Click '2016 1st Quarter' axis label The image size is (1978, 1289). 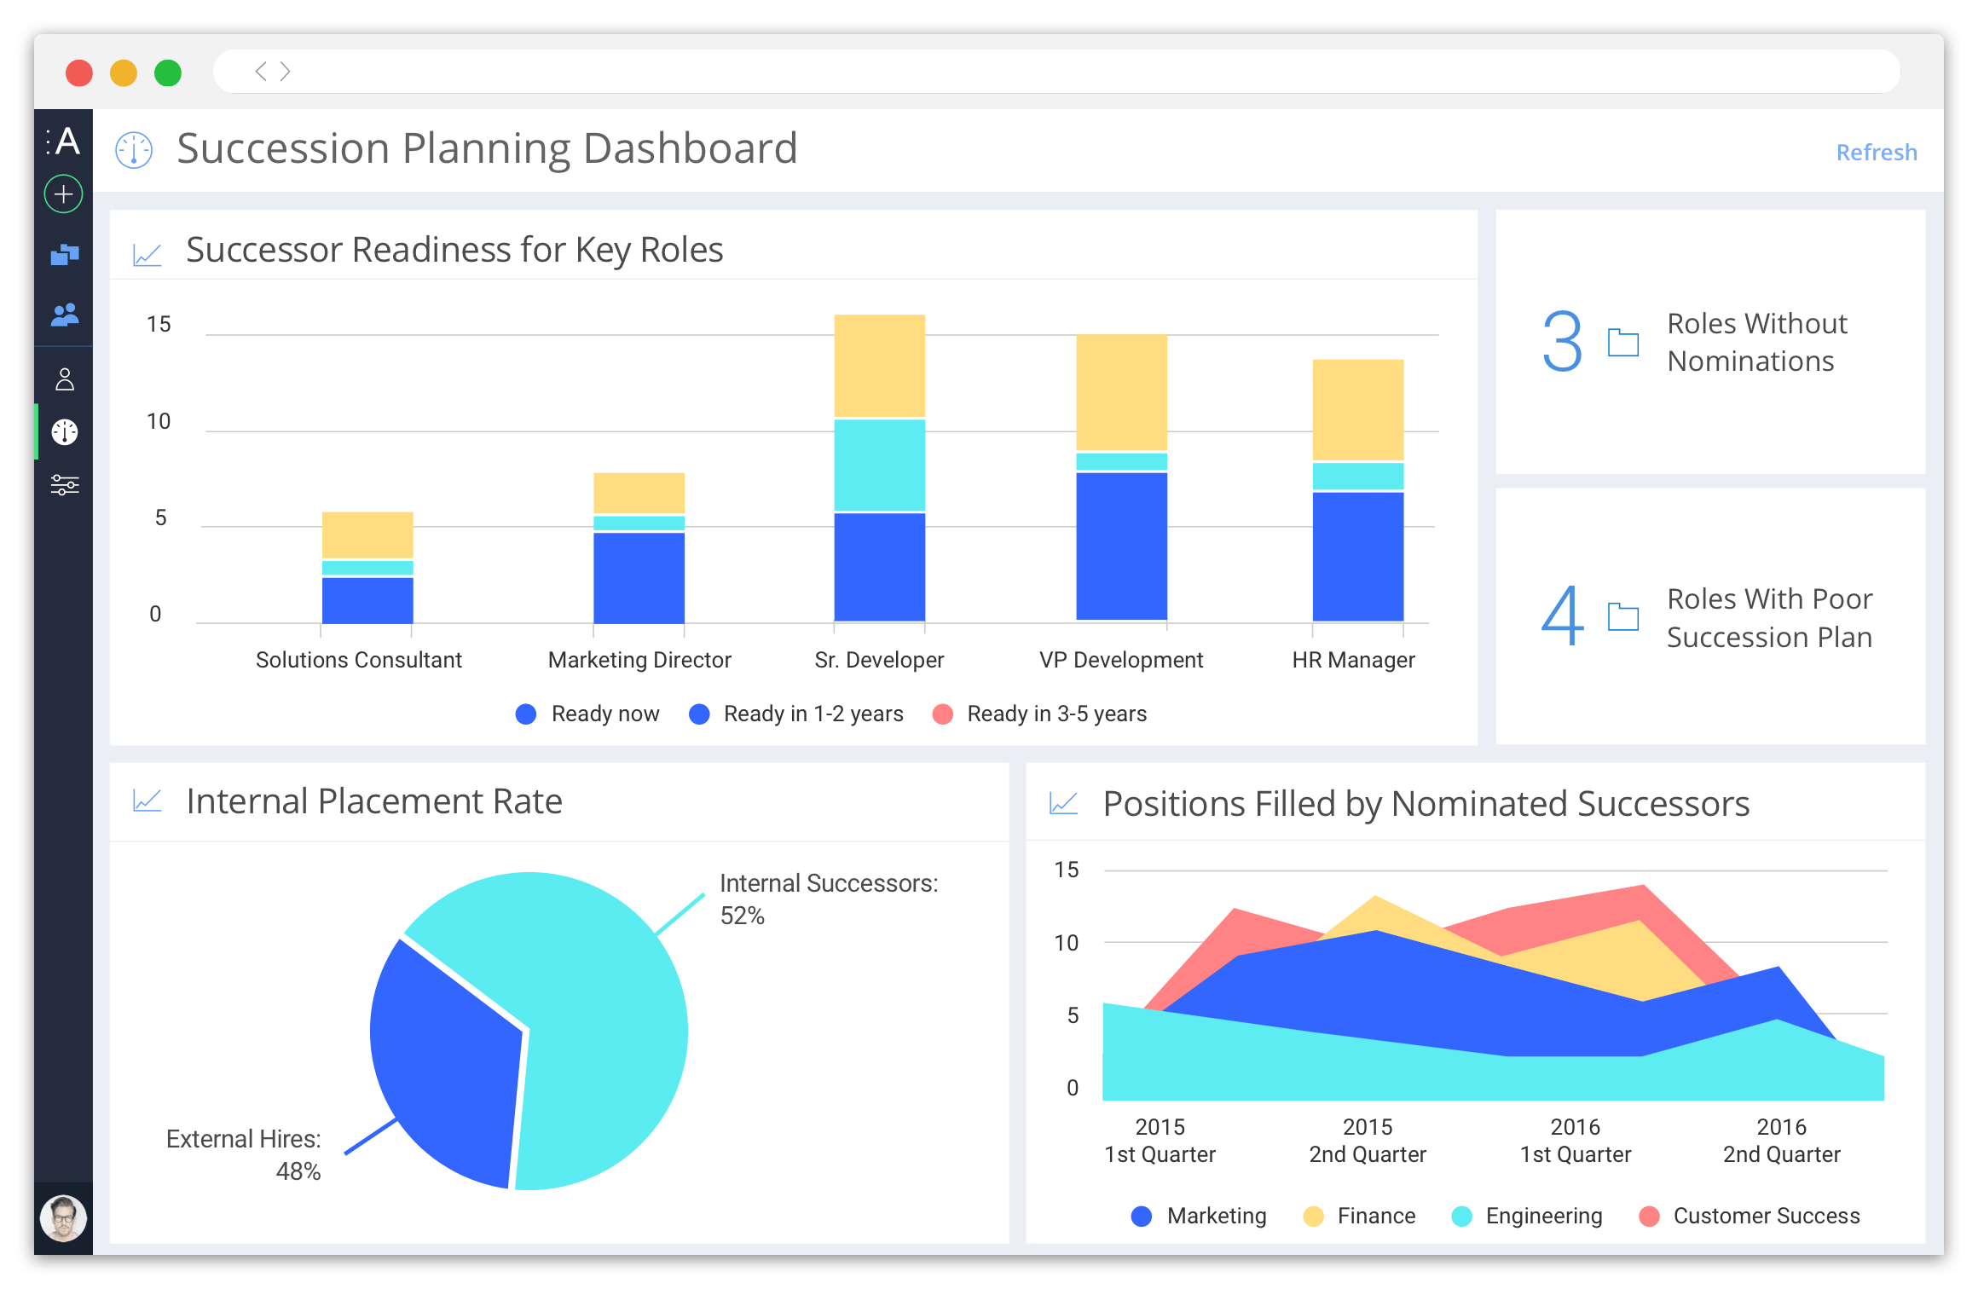[x=1576, y=1141]
